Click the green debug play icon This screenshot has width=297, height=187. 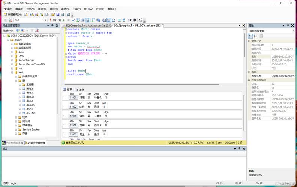(64, 20)
